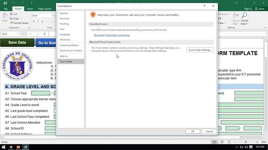Collapse the ribbon with the chevron

265,27
